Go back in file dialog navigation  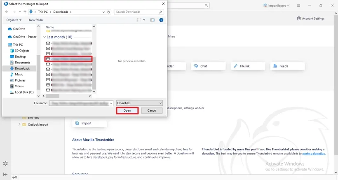(7, 12)
